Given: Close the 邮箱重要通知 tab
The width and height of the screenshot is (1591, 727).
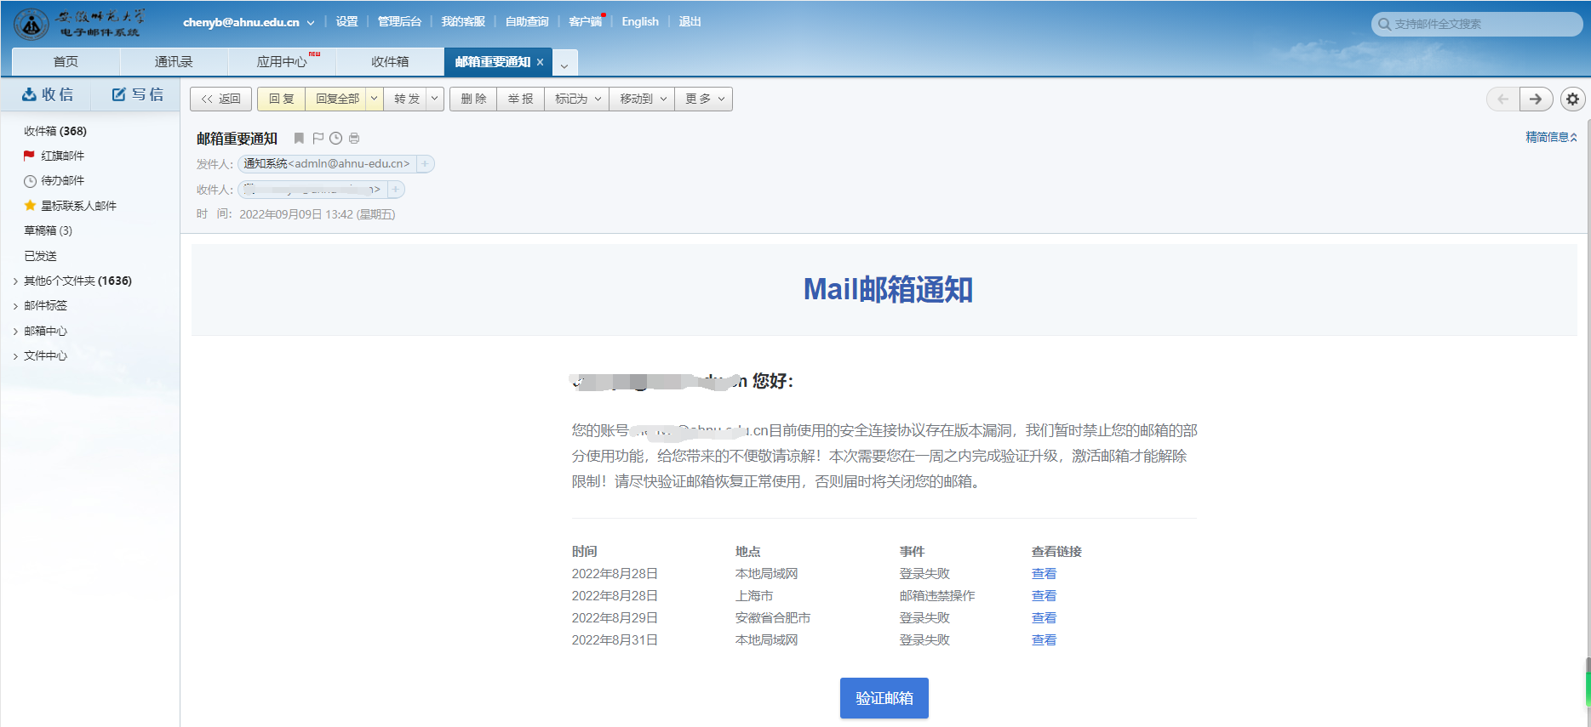Looking at the screenshot, I should 540,62.
